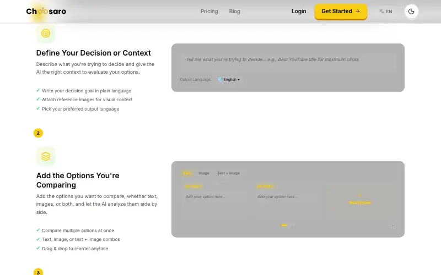The width and height of the screenshot is (441, 275).
Task: Click checkmark beside Attach reference images
Action: [x=38, y=100]
